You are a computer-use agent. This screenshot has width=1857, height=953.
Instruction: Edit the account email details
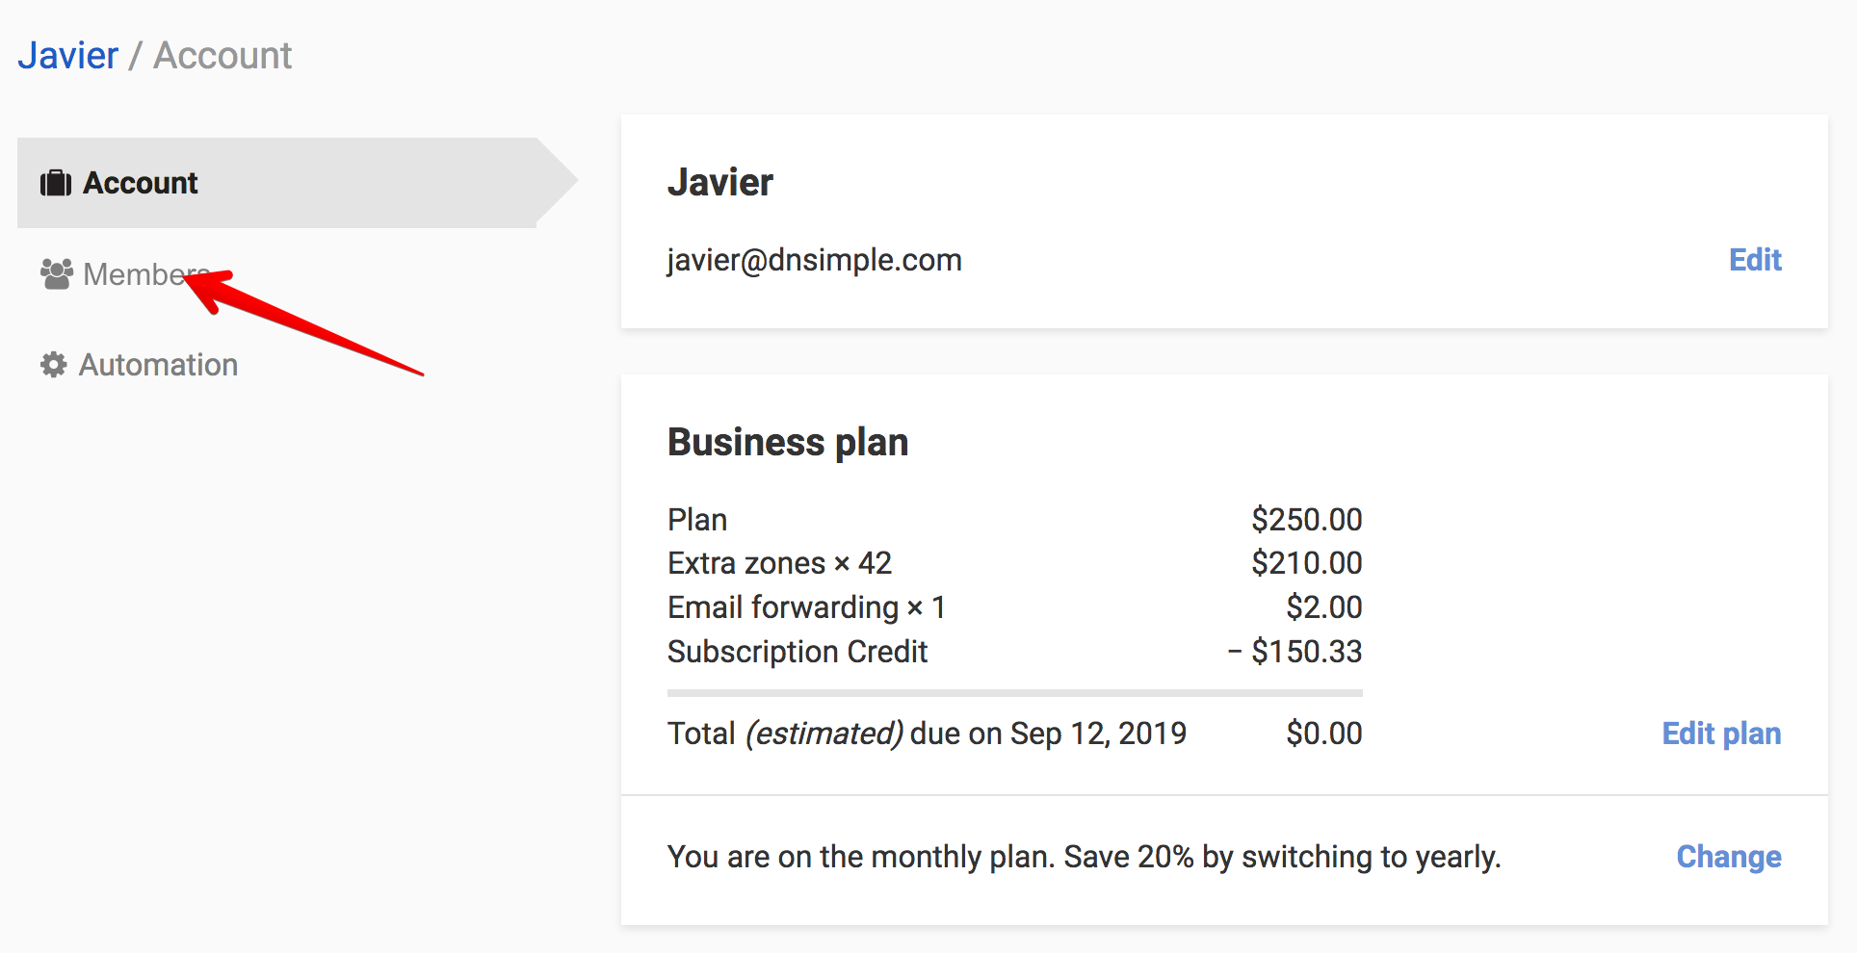(1755, 260)
